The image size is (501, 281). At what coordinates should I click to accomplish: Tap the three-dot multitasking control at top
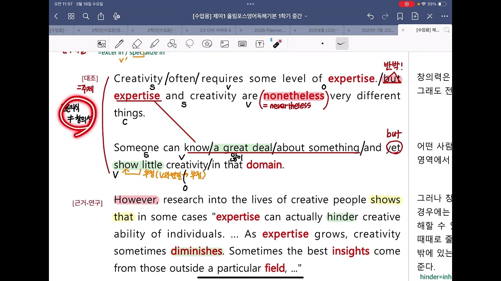point(250,4)
